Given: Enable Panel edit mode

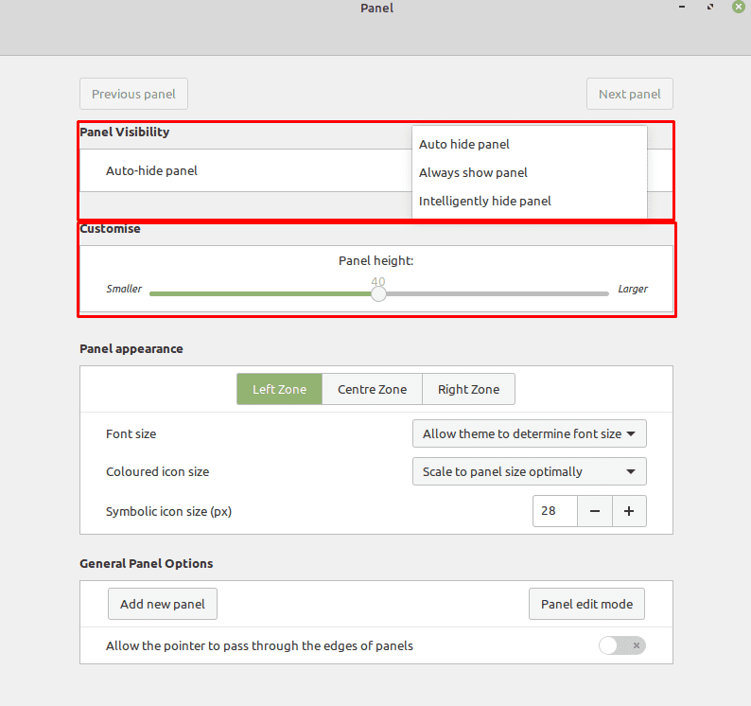Looking at the screenshot, I should pyautogui.click(x=586, y=604).
